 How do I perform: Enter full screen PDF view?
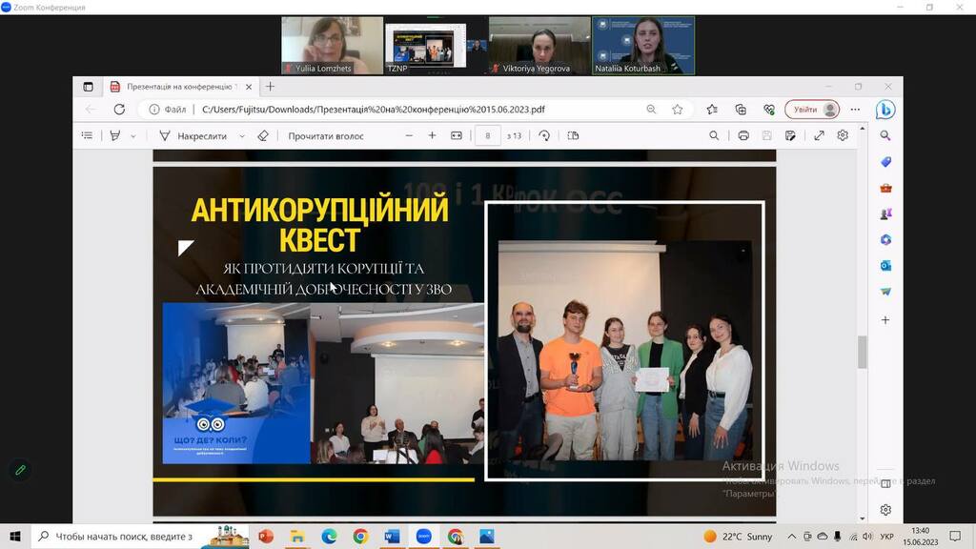(819, 136)
